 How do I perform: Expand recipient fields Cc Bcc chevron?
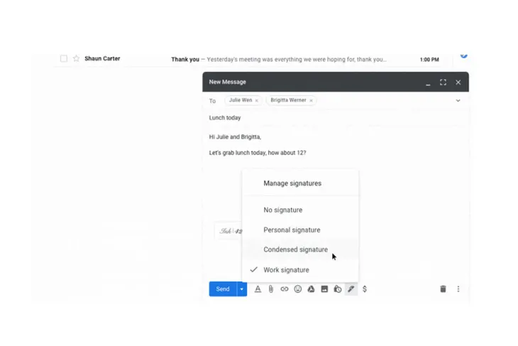tap(458, 101)
